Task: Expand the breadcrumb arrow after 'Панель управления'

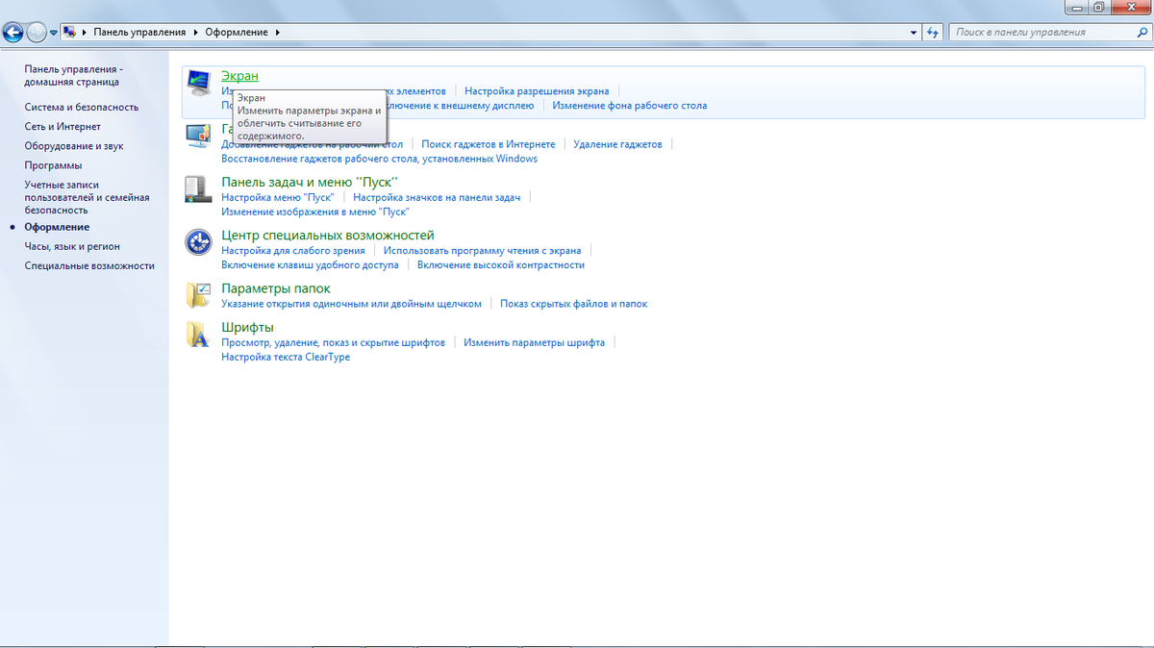Action: [x=195, y=32]
